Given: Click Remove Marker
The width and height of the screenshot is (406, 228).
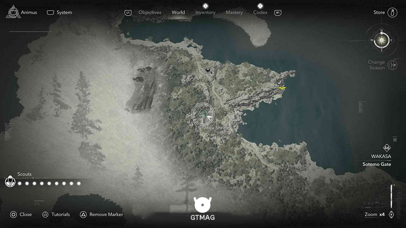Looking at the screenshot, I should 106,214.
